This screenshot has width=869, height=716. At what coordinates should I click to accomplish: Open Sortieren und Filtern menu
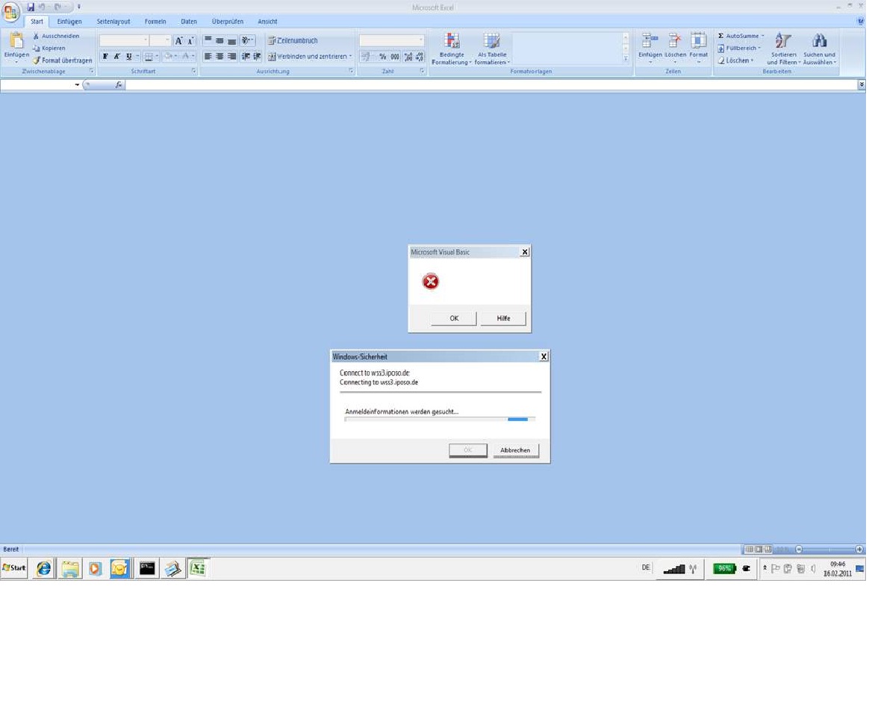tap(783, 49)
